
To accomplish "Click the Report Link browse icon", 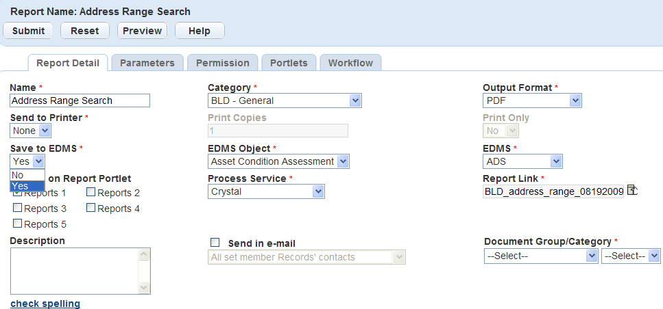I will (x=632, y=191).
